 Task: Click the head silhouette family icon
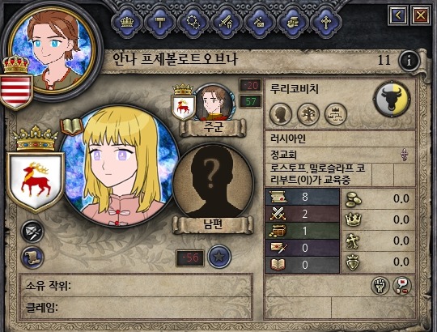(x=281, y=113)
